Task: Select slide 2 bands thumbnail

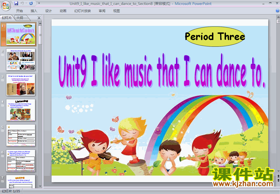Action: pyautogui.click(x=21, y=59)
